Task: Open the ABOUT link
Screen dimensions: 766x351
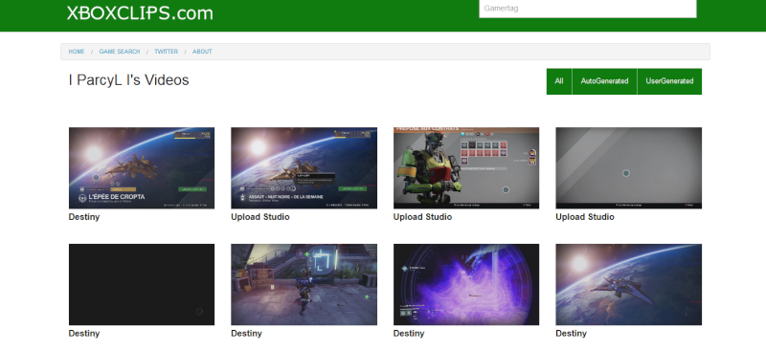Action: (x=202, y=52)
